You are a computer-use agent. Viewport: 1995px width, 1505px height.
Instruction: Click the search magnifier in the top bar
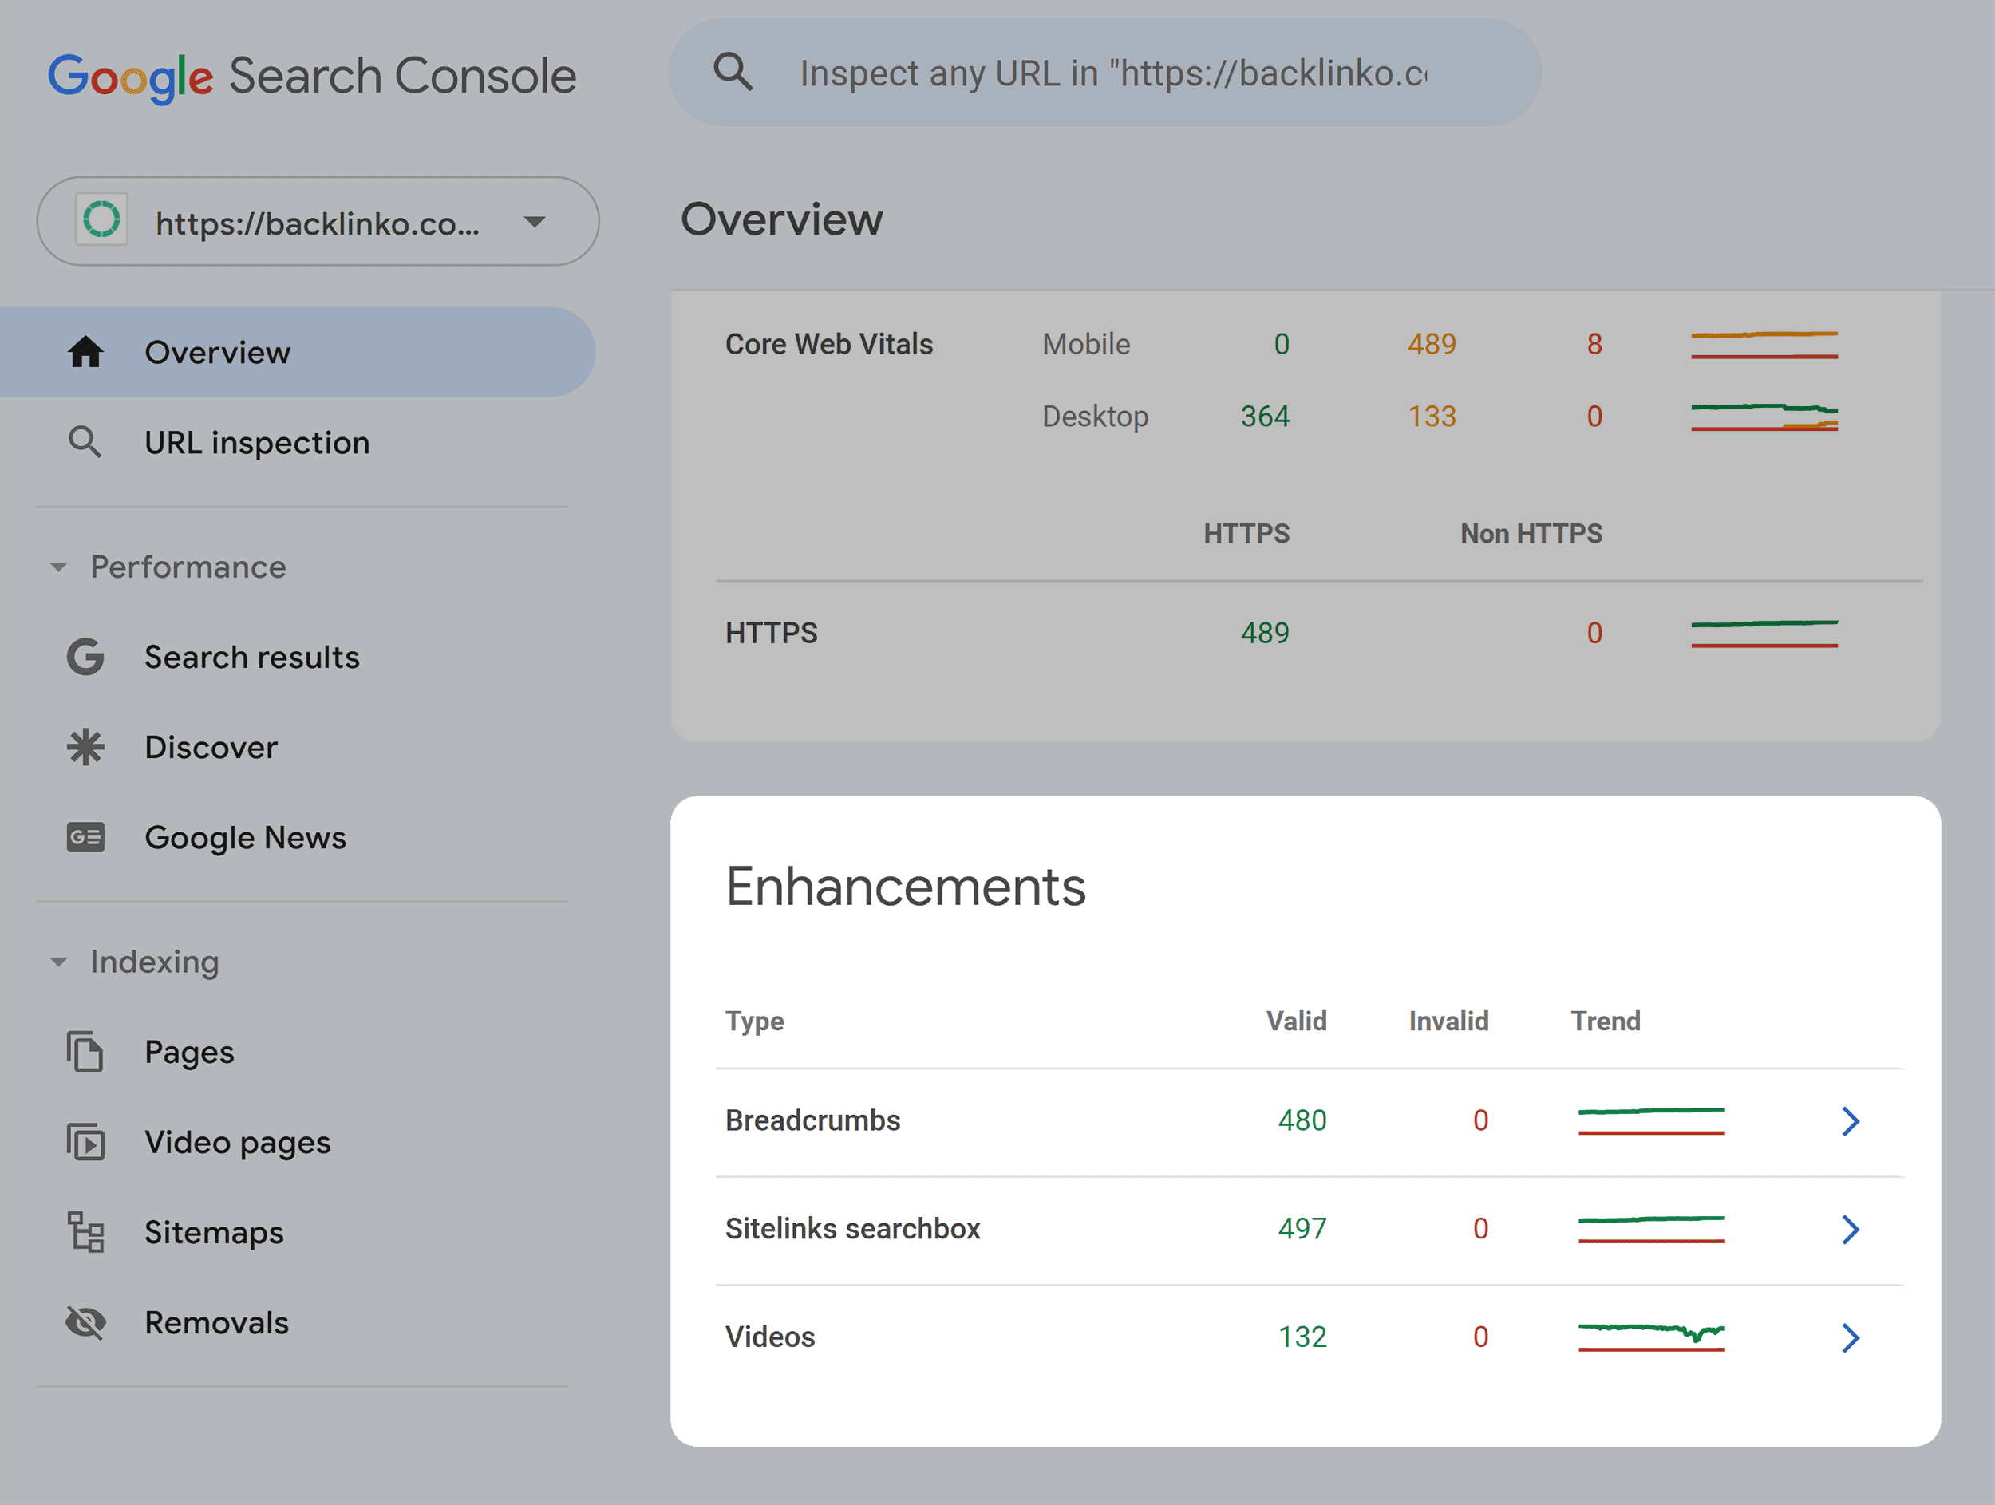tap(733, 72)
